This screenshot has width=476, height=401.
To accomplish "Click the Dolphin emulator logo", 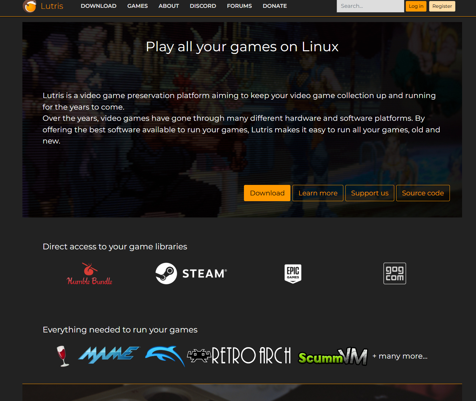I will (165, 356).
